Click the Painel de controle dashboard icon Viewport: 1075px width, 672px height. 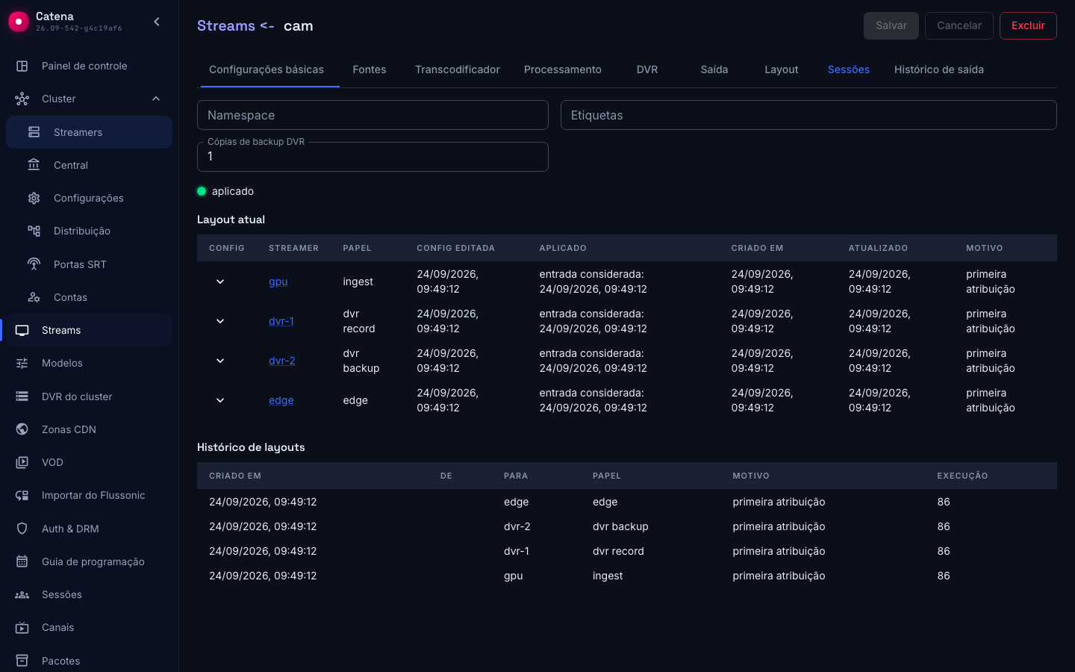[22, 66]
